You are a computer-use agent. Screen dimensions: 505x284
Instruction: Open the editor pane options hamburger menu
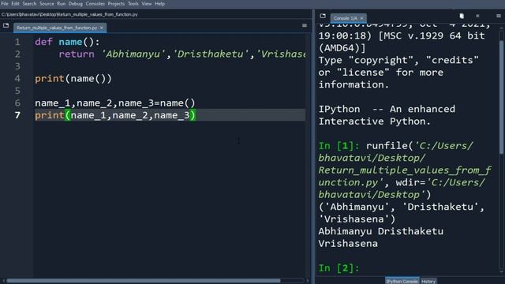pyautogui.click(x=305, y=25)
